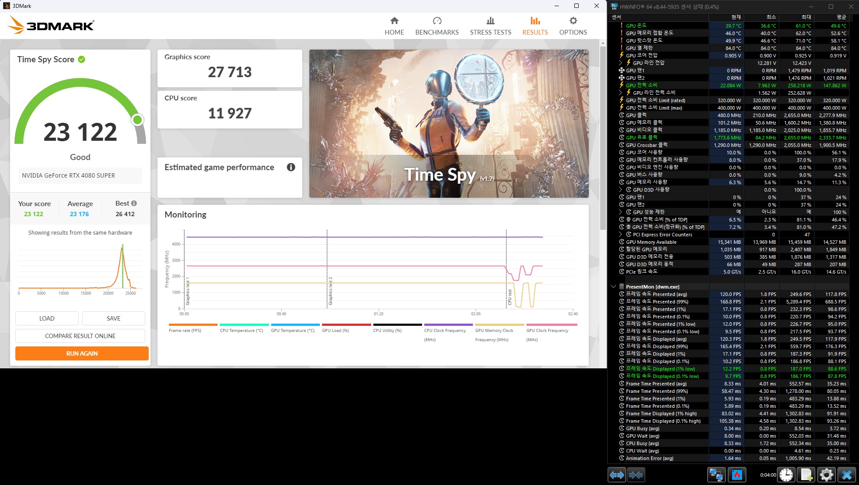Screen dimensions: 859x485
Task: Collapse the PresentMon [dwm.exe] section
Action: click(x=613, y=287)
